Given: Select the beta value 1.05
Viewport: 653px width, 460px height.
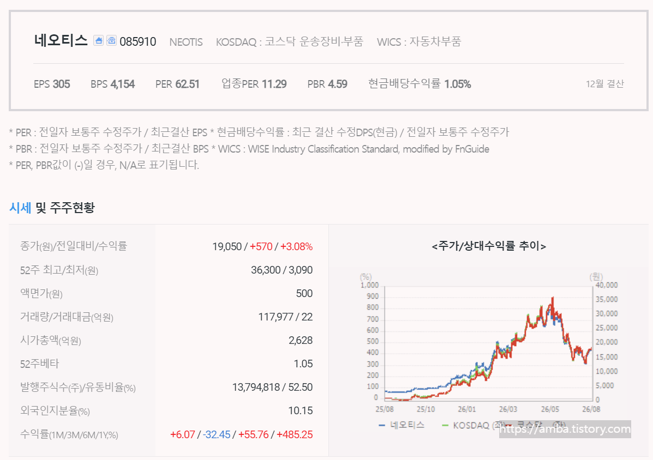Looking at the screenshot, I should pyautogui.click(x=303, y=364).
